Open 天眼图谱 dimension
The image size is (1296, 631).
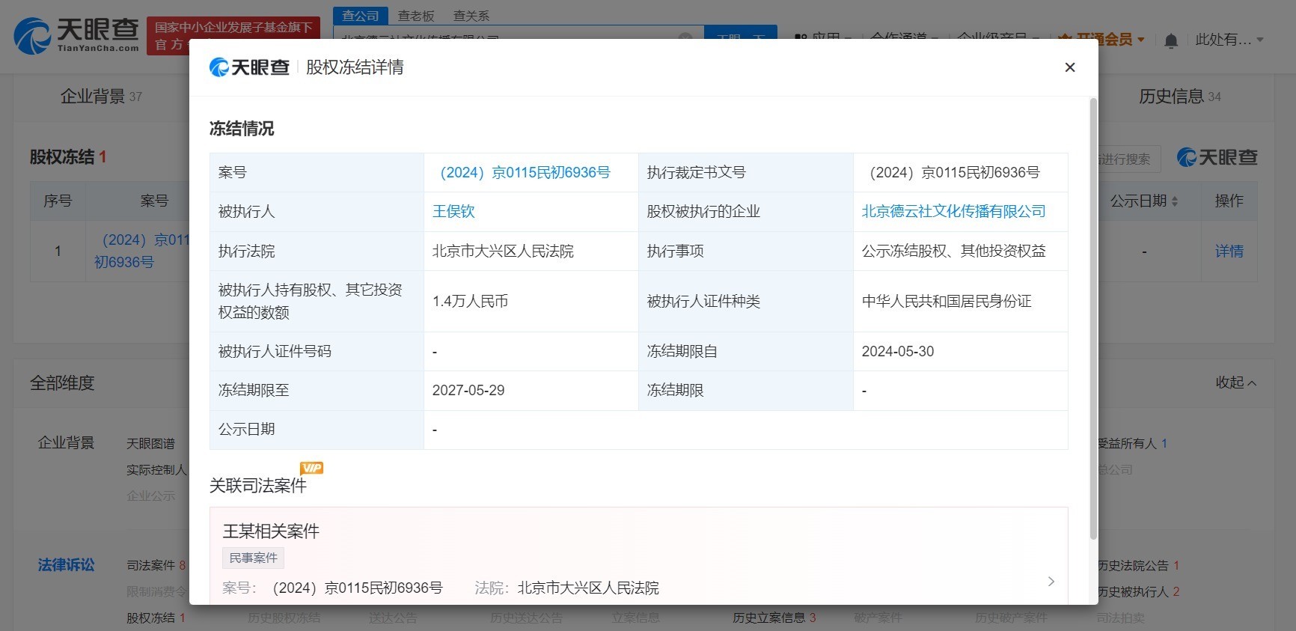tap(150, 444)
